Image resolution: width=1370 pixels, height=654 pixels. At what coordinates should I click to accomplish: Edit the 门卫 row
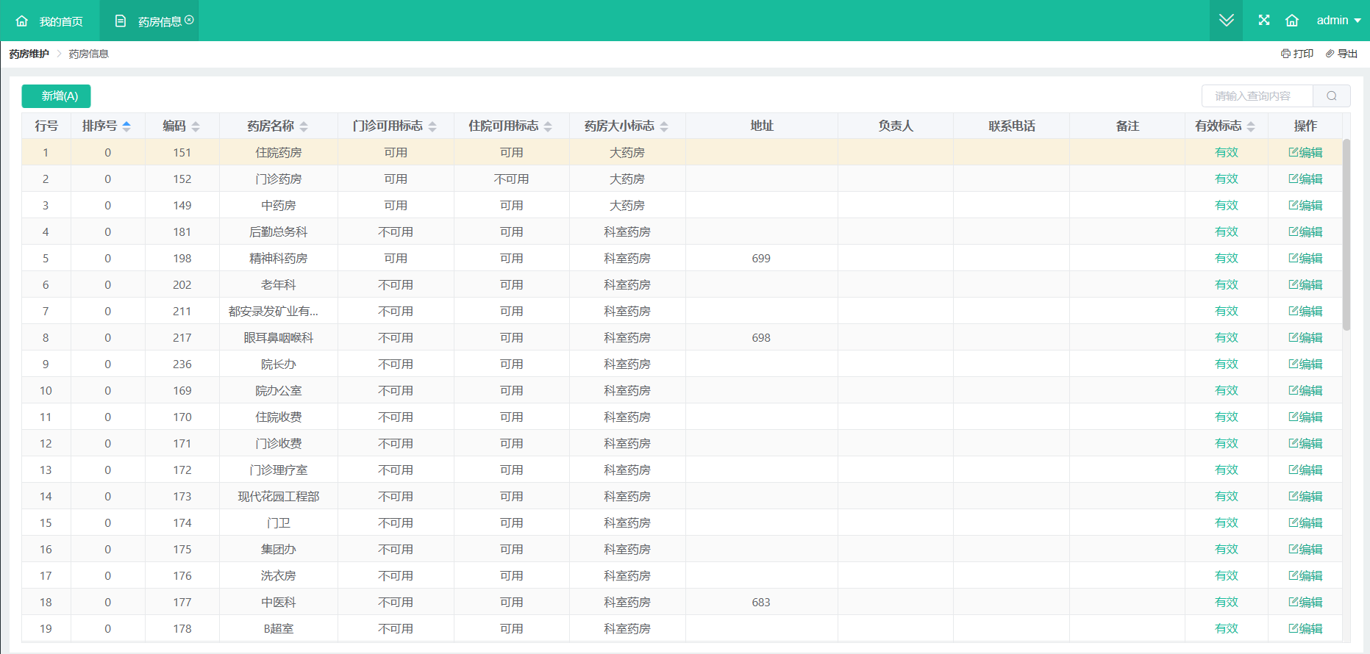tap(1305, 523)
